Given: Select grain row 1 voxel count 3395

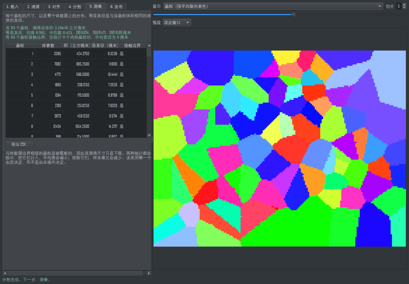Looking at the screenshot, I should click(48, 54).
